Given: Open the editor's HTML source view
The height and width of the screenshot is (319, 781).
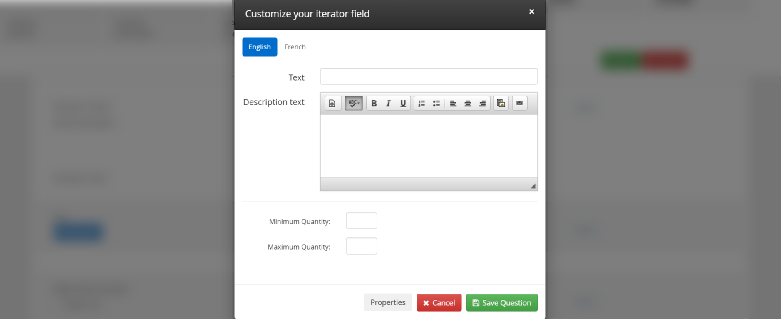Looking at the screenshot, I should coord(332,103).
